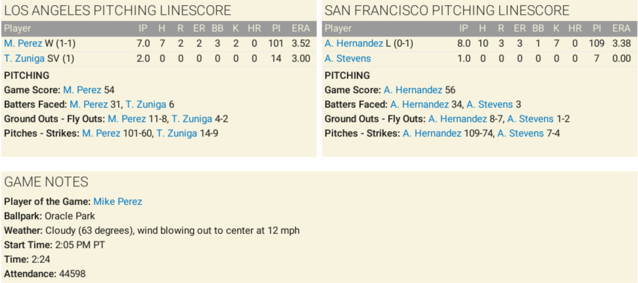The image size is (638, 283).
Task: Open M. Perez link in Batters Faced
Action: tap(89, 104)
